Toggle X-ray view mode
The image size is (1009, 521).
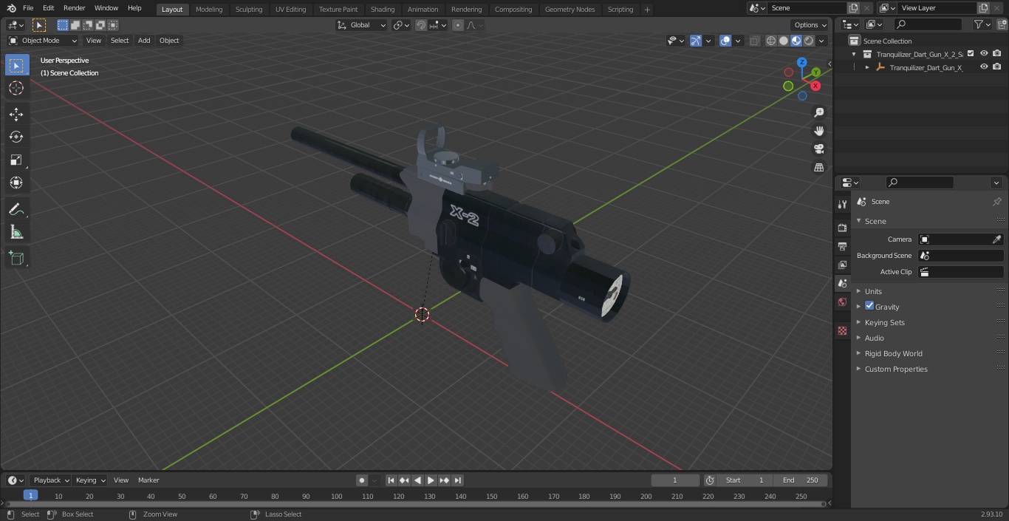(754, 41)
